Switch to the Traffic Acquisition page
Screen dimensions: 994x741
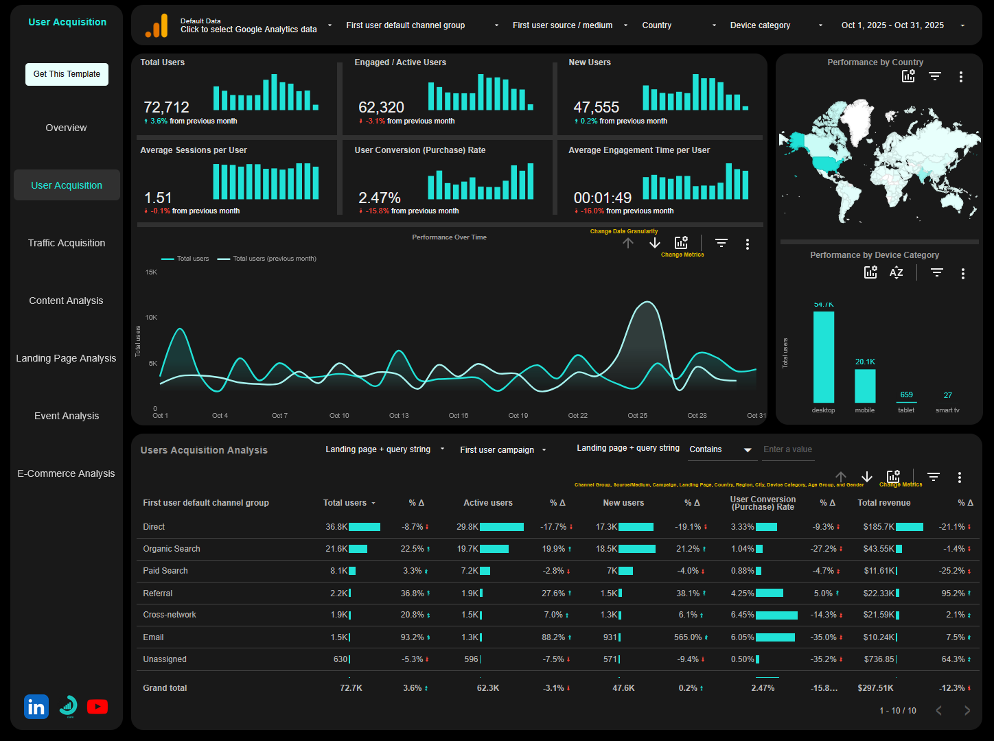click(x=66, y=243)
